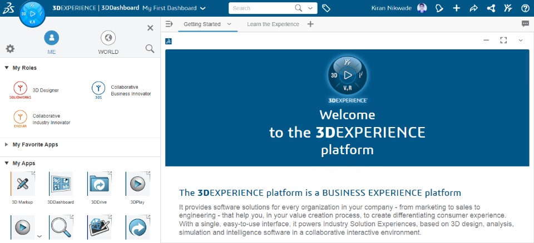The image size is (534, 243).
Task: Open the Help question mark icon
Action: pos(526,8)
